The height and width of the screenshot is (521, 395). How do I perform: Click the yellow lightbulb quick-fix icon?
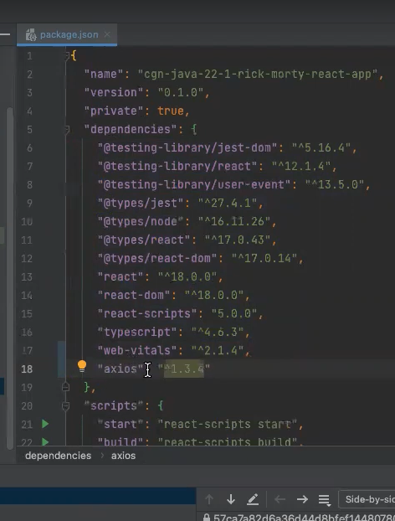pyautogui.click(x=82, y=367)
